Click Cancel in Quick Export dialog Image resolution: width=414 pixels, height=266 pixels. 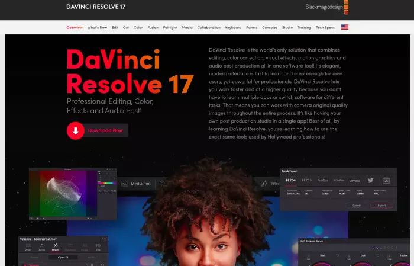[357, 206]
